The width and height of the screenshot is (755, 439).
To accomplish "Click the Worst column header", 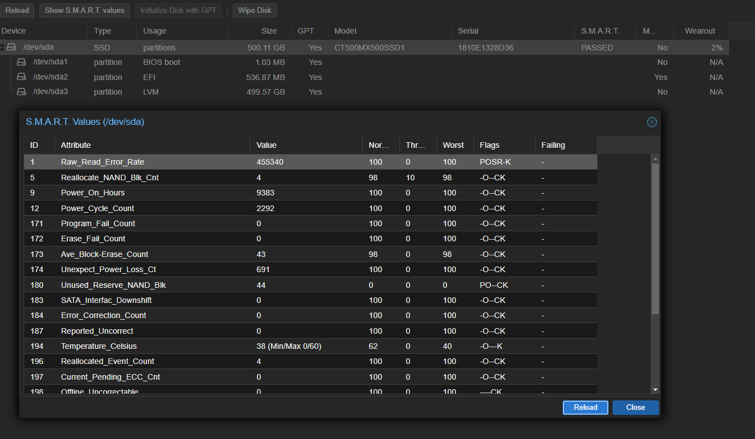I will click(x=455, y=145).
